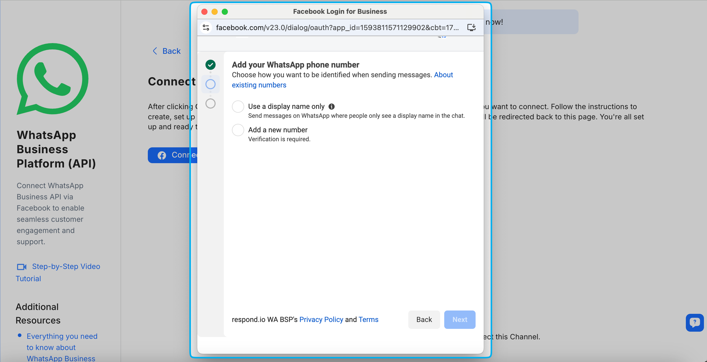Screen dimensions: 707x362
Task: Select 'Add a new number' radio option
Action: [x=238, y=130]
